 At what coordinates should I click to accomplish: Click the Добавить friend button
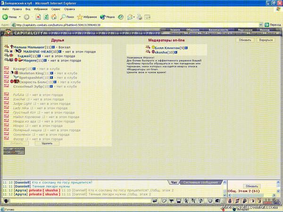point(17,143)
